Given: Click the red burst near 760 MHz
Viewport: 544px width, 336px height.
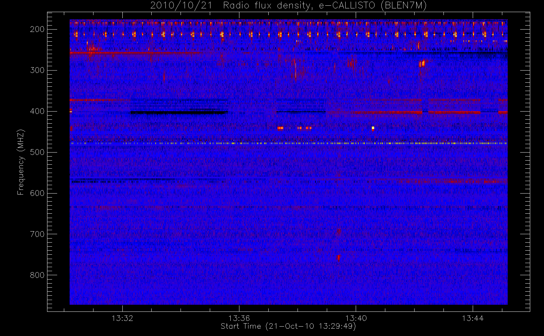Looking at the screenshot, I should [x=339, y=258].
